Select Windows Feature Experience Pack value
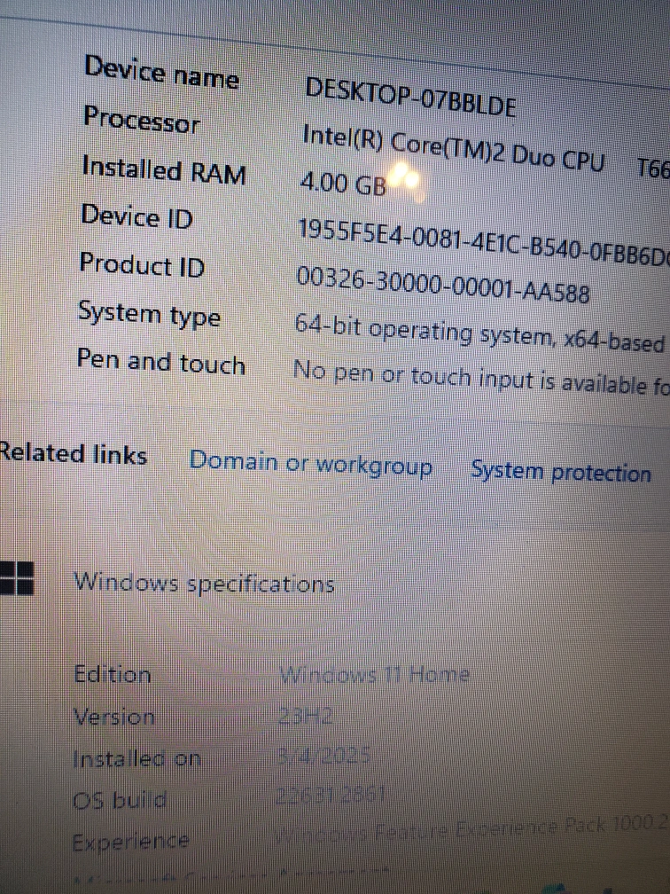Screen dimensions: 670x894 coord(471,829)
